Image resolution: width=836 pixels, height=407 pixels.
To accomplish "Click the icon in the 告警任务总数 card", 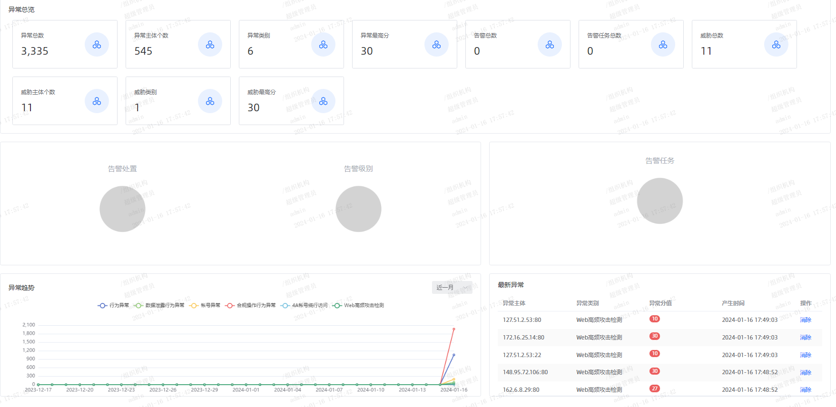I will (663, 45).
